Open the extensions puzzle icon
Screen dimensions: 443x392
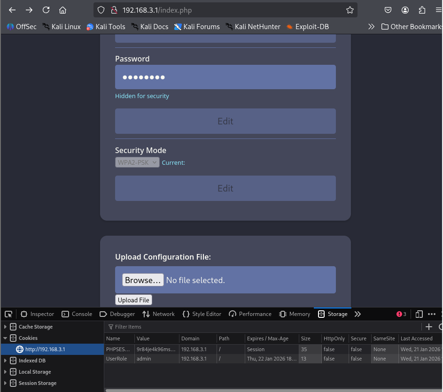point(422,10)
